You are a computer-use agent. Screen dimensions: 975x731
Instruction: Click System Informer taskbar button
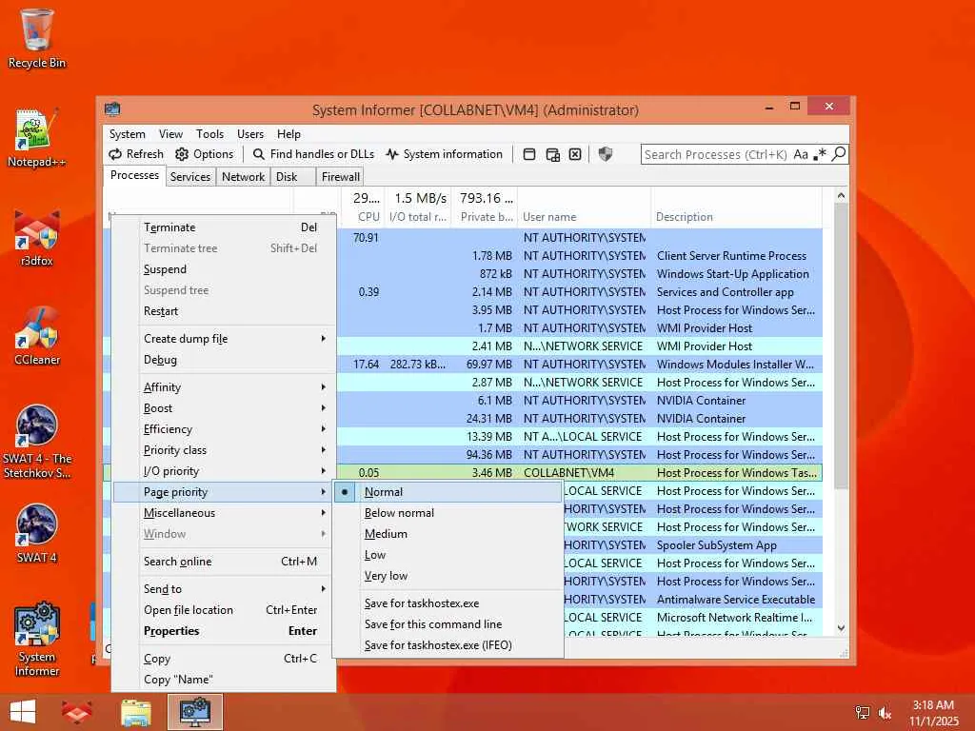click(x=195, y=712)
